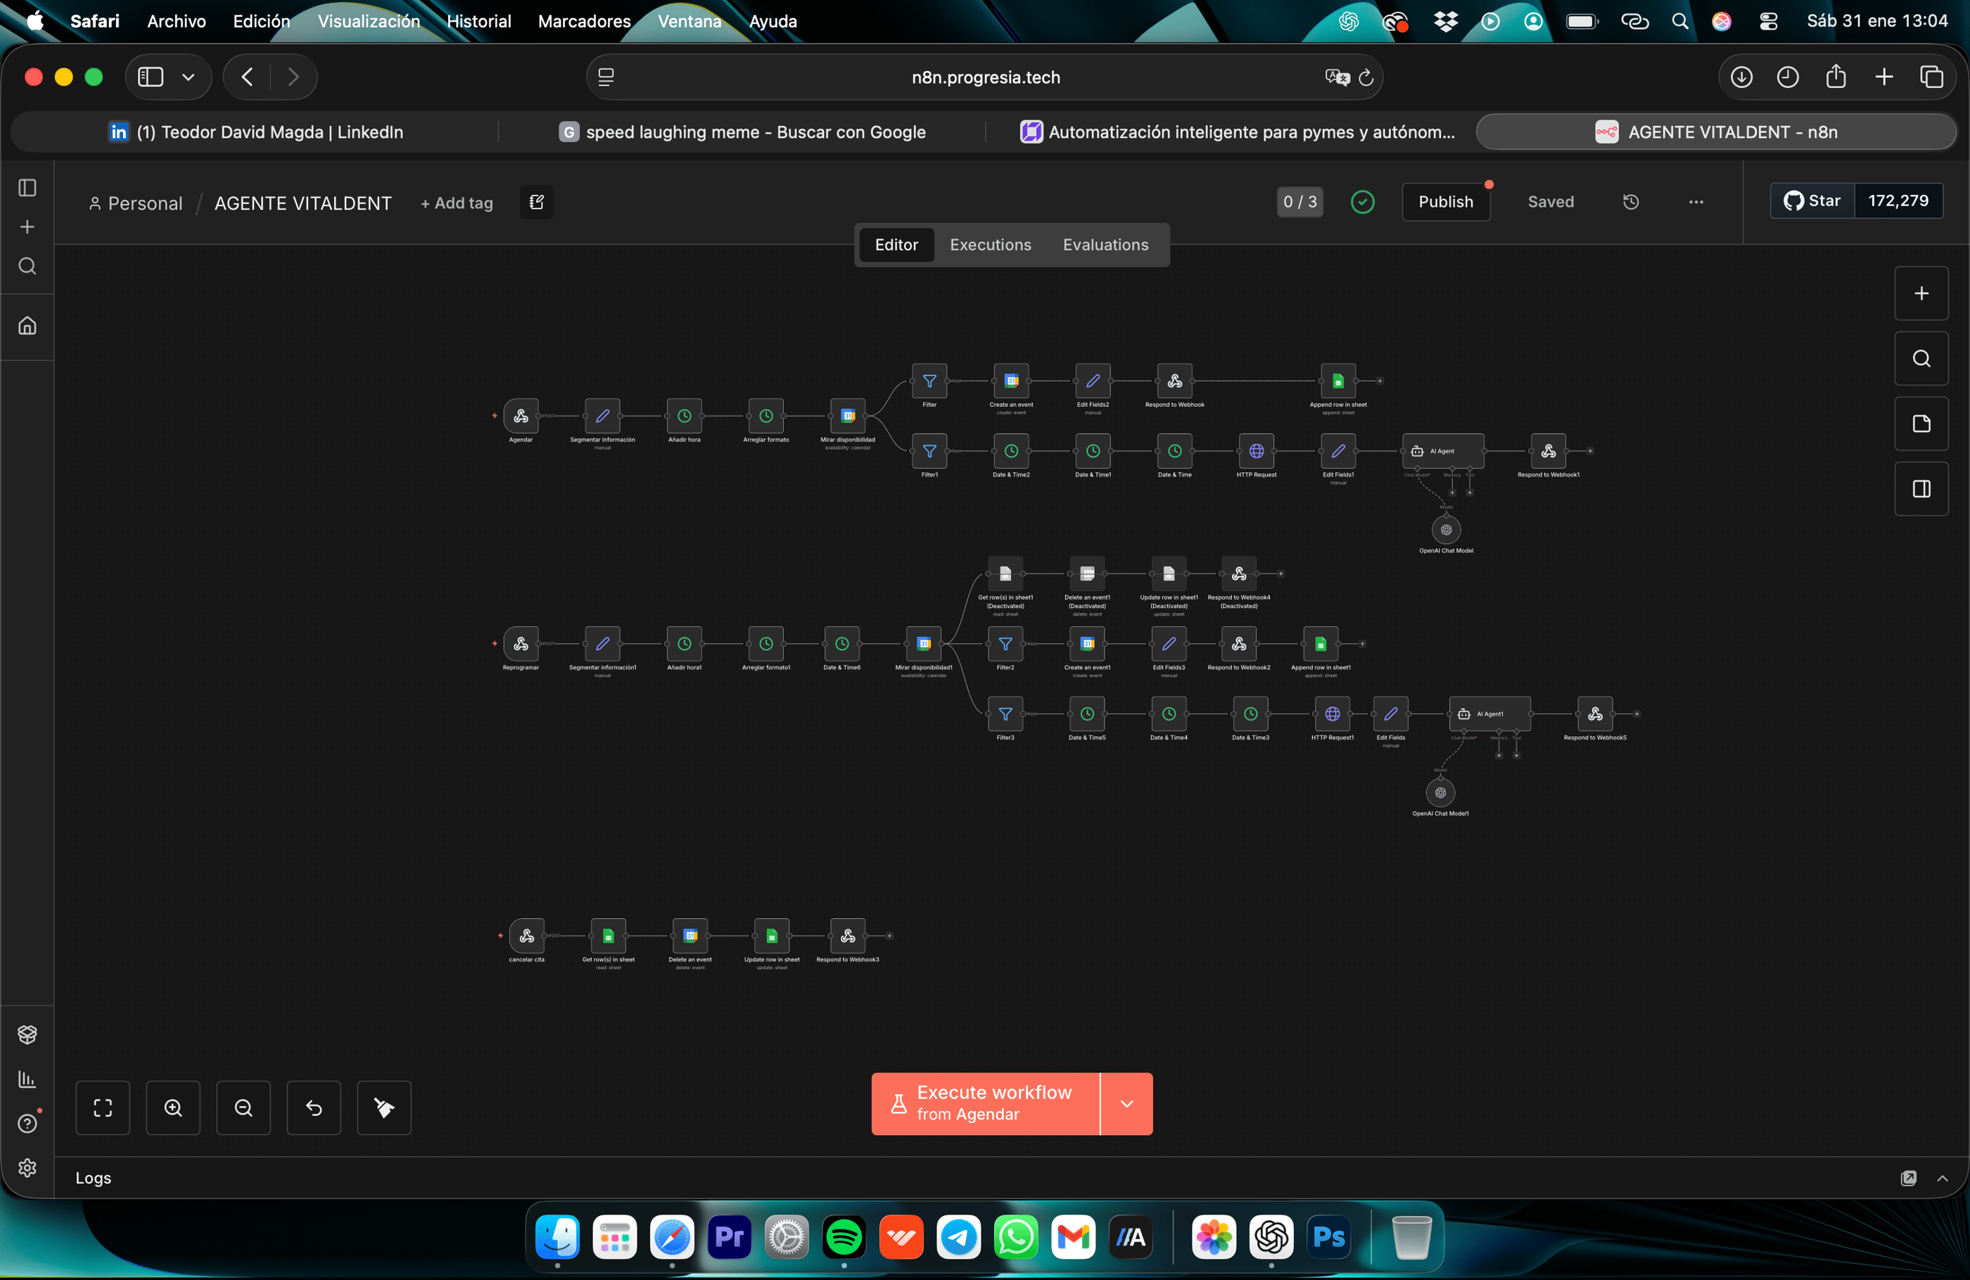The image size is (1970, 1280).
Task: Click the Publish button
Action: tap(1445, 202)
